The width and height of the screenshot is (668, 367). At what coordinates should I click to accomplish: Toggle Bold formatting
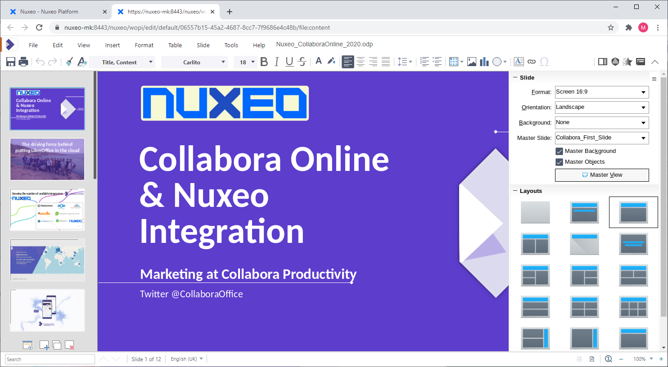click(x=264, y=62)
